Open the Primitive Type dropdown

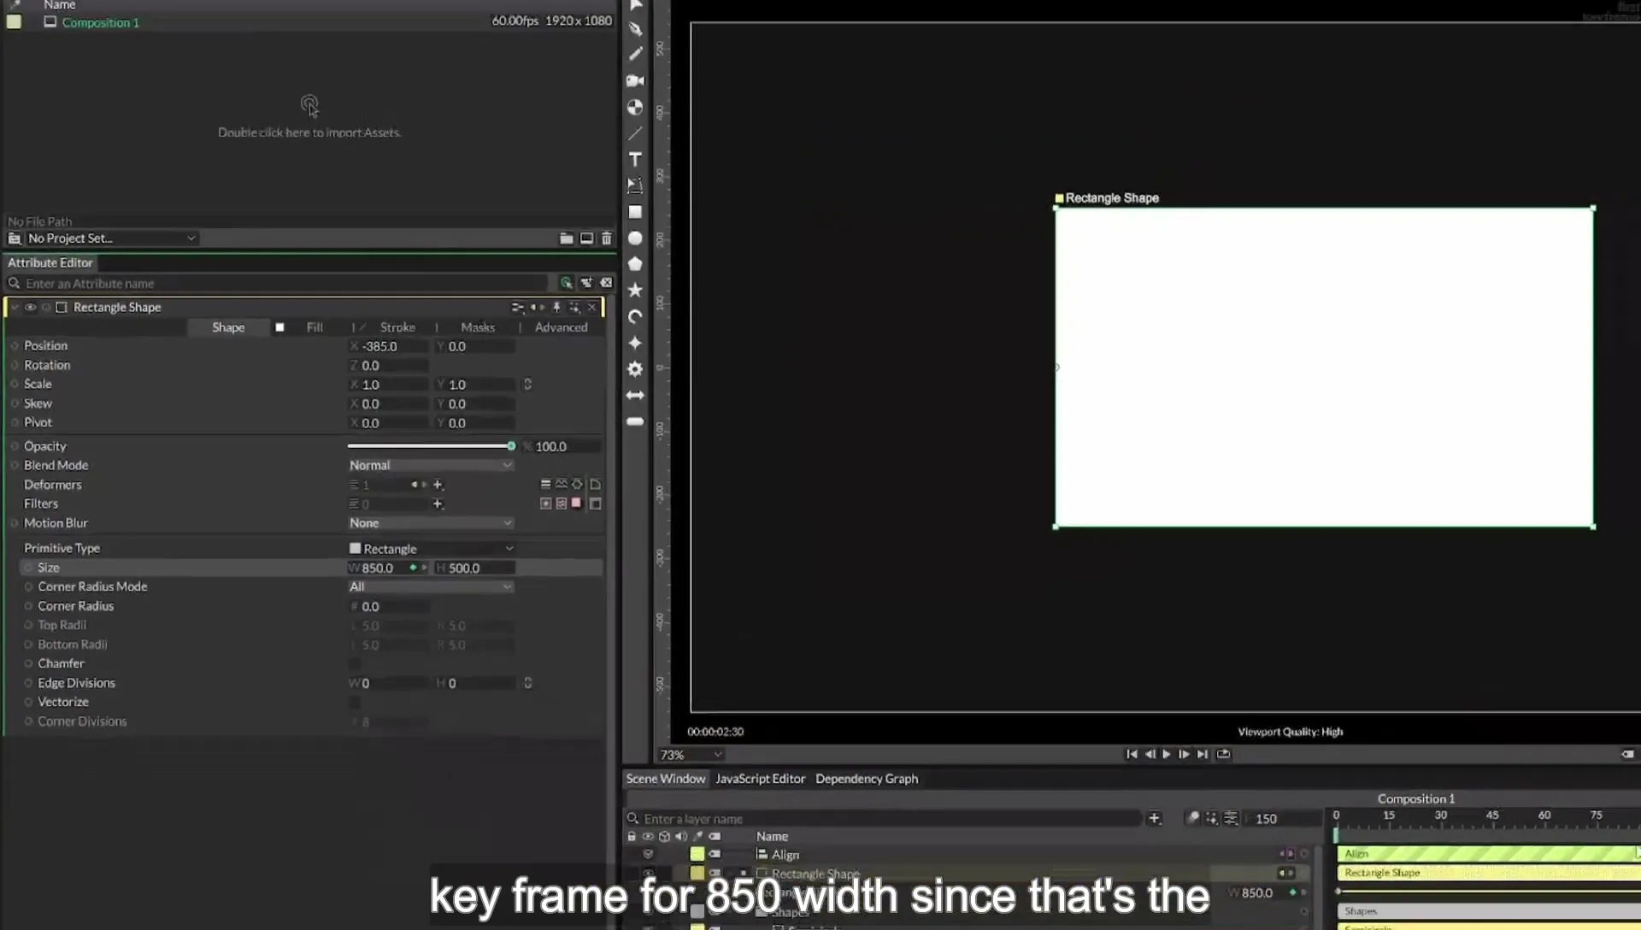click(431, 549)
